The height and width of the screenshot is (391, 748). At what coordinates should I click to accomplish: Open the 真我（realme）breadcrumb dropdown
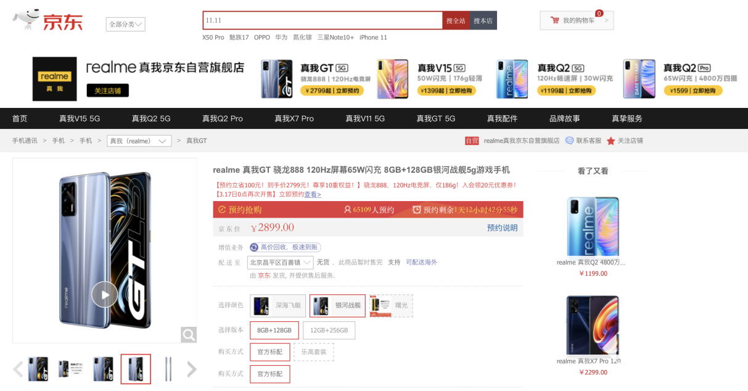139,141
